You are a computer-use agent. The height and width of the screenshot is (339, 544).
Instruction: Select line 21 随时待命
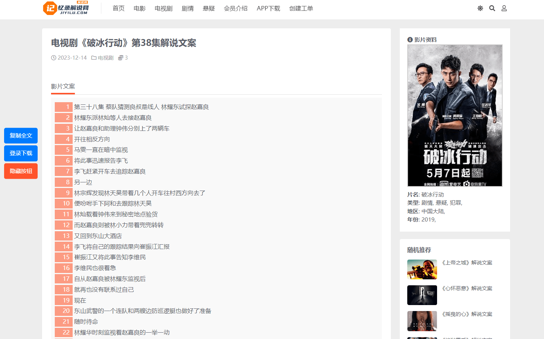point(86,322)
